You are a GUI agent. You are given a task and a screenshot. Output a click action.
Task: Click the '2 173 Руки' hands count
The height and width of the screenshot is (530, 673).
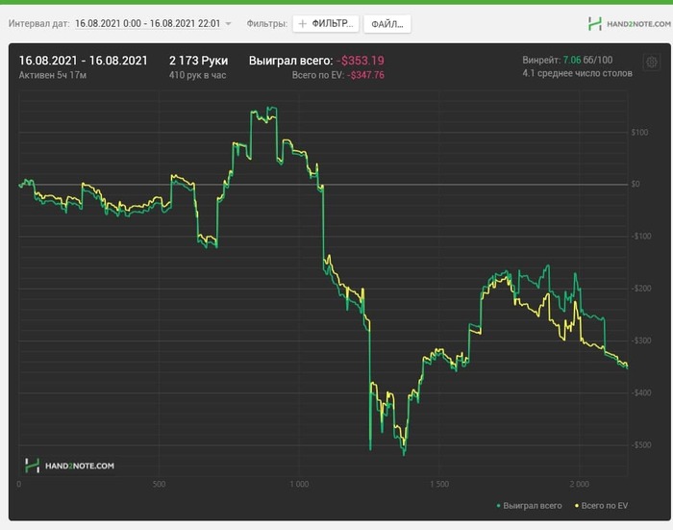click(198, 61)
